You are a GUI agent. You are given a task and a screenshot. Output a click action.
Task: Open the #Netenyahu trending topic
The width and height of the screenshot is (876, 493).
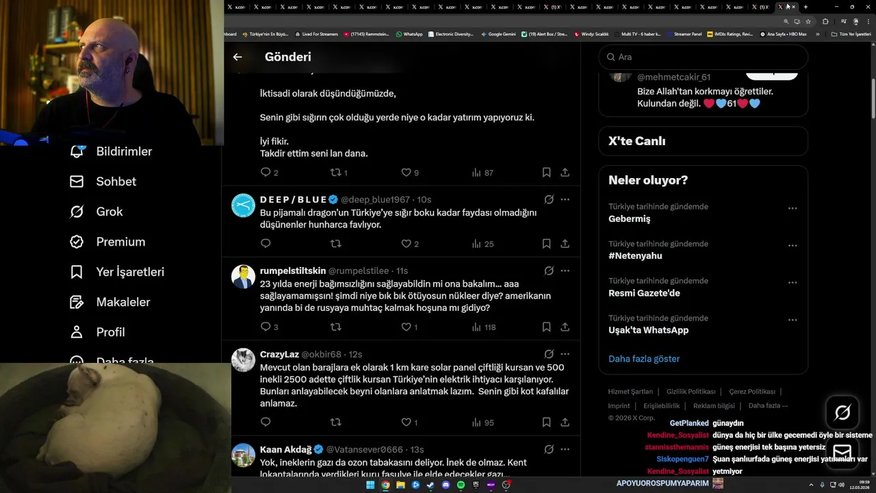(x=635, y=256)
